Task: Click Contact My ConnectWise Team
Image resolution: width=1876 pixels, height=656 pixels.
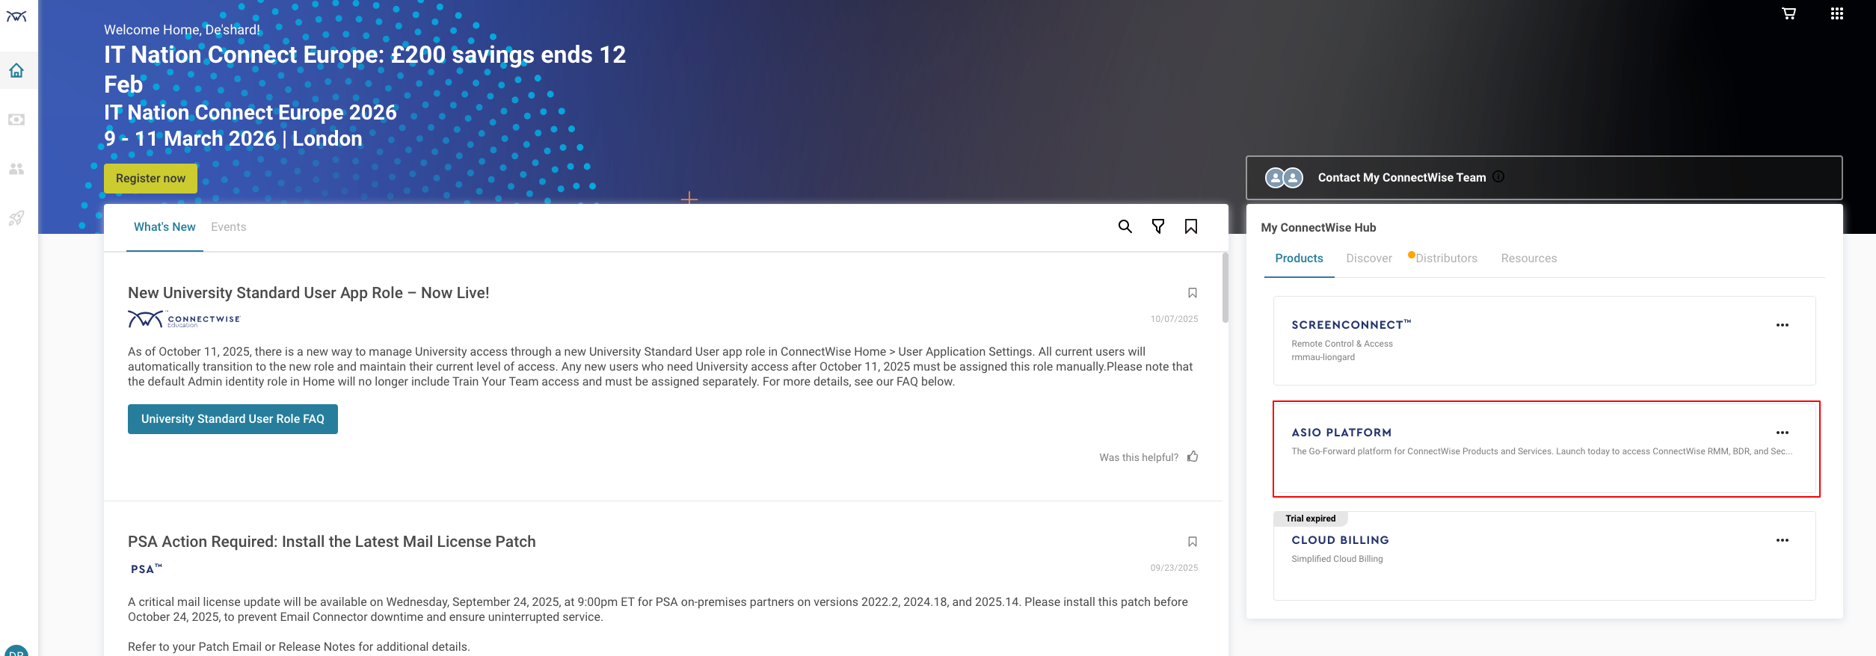Action: click(1401, 178)
